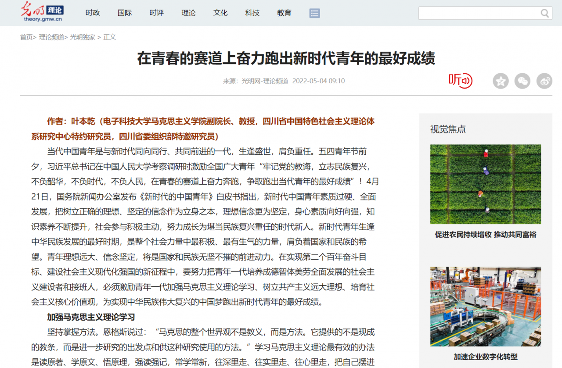
Task: Focus the search input field
Action: (479, 13)
